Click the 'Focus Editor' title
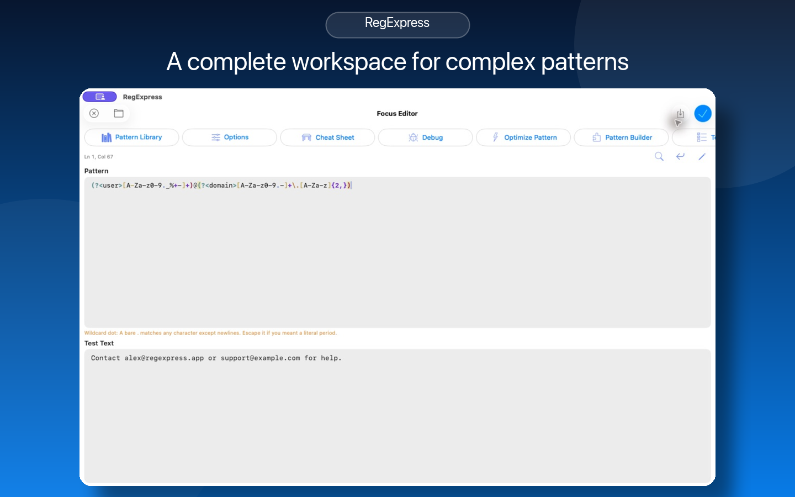 [397, 114]
